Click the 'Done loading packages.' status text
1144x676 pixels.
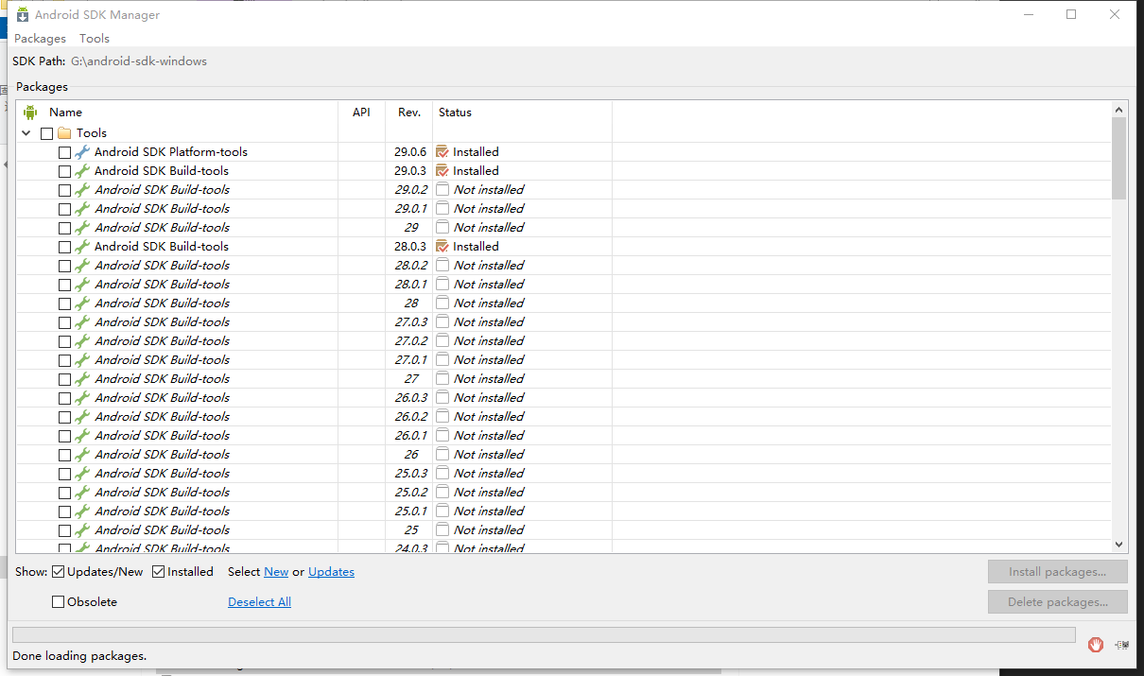tap(79, 655)
